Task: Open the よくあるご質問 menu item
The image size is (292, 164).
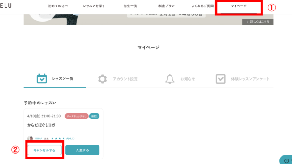Action: pyautogui.click(x=203, y=6)
